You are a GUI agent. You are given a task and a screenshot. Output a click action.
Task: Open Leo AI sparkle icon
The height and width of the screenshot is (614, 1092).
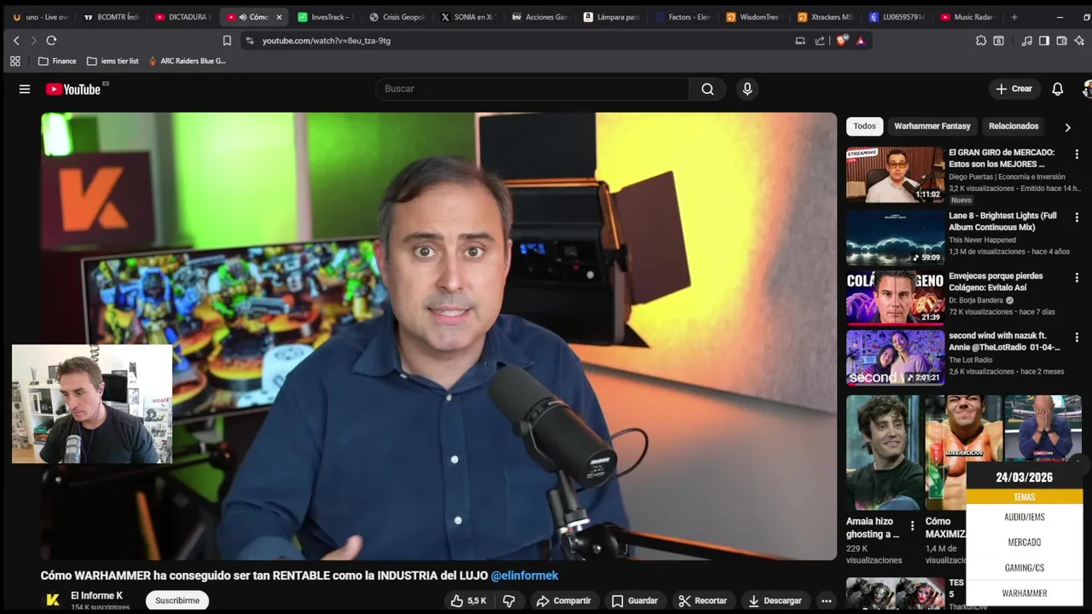click(1079, 40)
